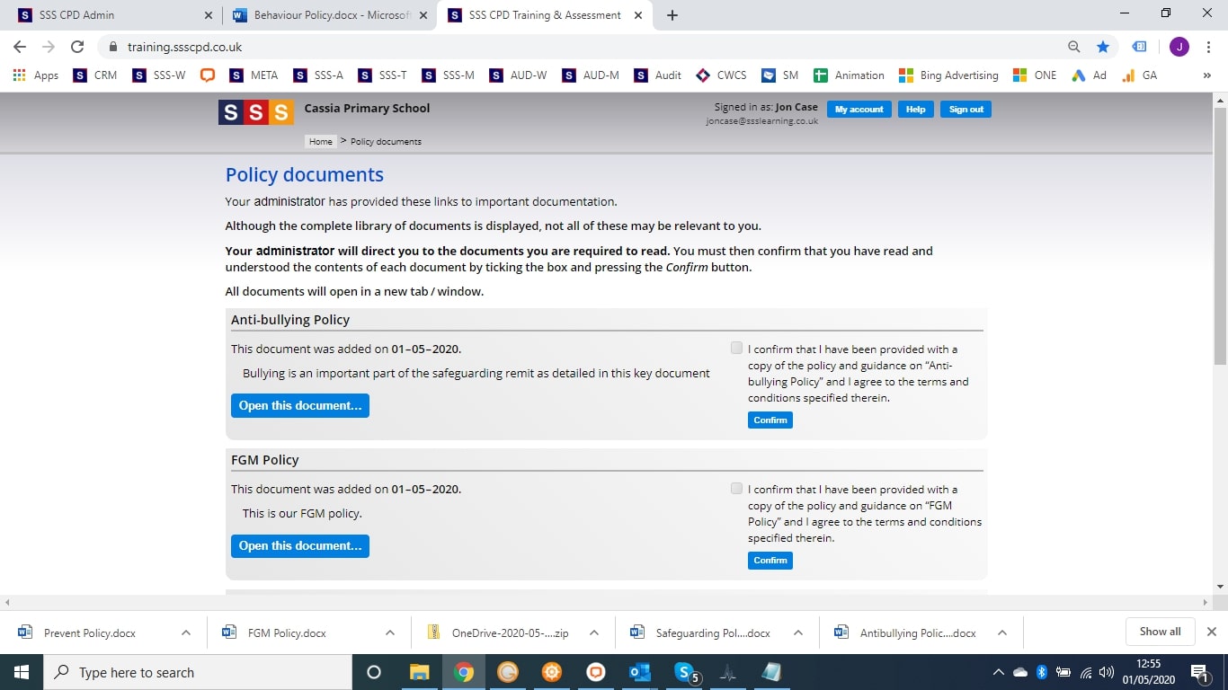The height and width of the screenshot is (690, 1228).
Task: Confirm the FGM Policy agreement
Action: click(770, 560)
